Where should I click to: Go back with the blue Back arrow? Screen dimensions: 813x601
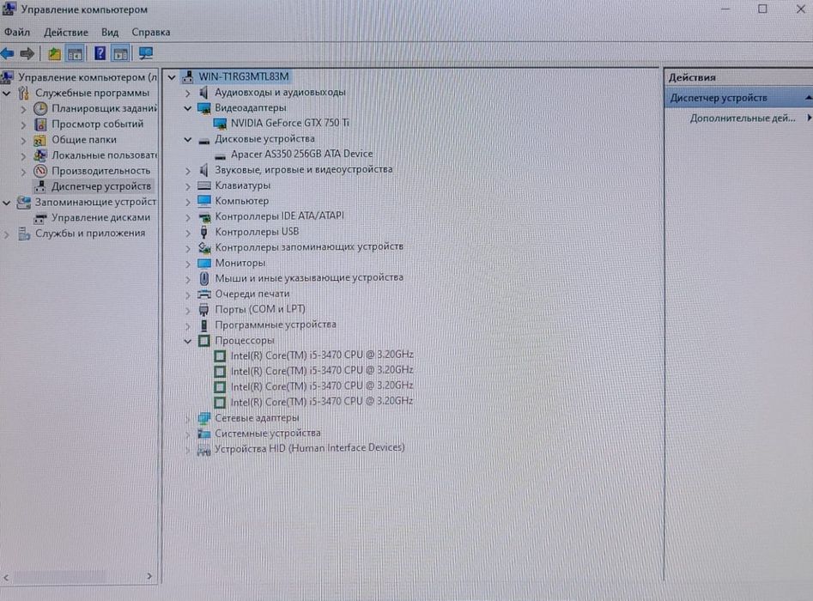coord(7,53)
